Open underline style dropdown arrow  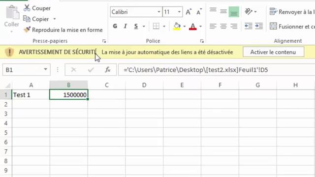point(144,26)
